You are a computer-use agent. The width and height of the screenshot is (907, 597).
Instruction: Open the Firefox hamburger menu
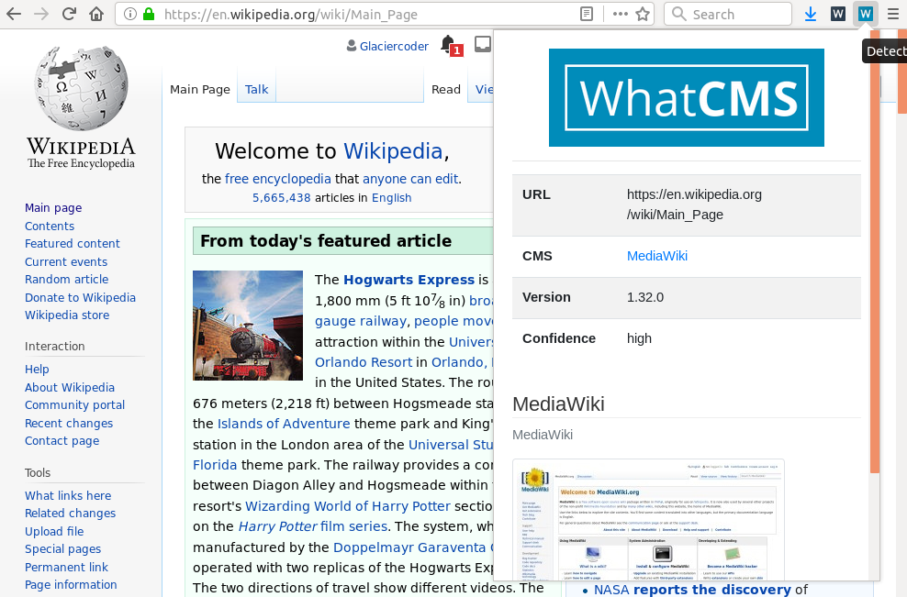pyautogui.click(x=893, y=14)
